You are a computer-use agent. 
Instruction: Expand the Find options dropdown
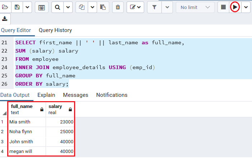pyautogui.click(x=68, y=7)
